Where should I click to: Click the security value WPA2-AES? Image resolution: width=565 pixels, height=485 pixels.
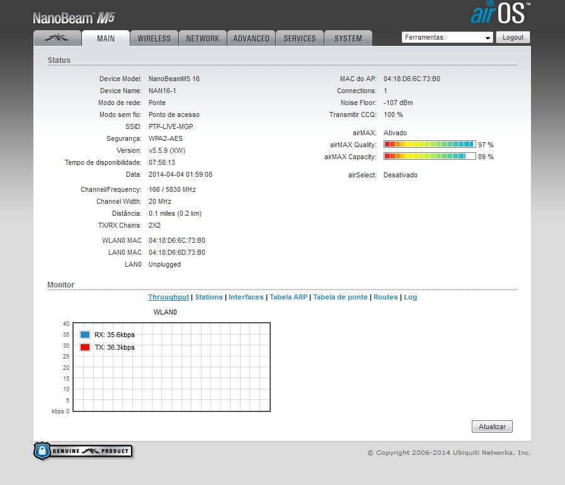pyautogui.click(x=166, y=138)
